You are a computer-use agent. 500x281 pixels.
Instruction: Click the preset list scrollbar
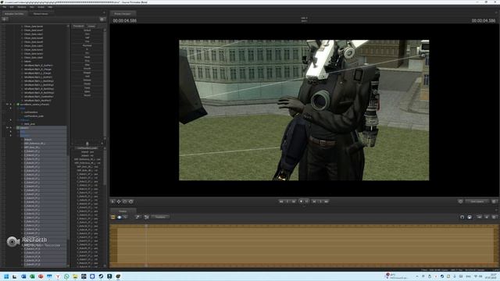tap(105, 84)
